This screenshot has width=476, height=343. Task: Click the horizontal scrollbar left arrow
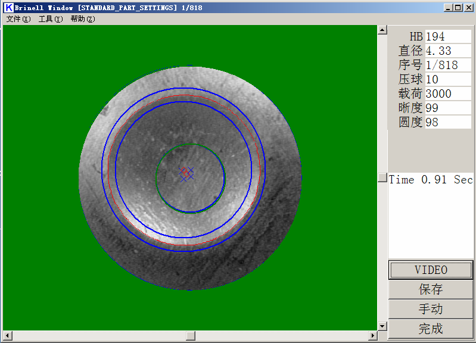point(7,336)
